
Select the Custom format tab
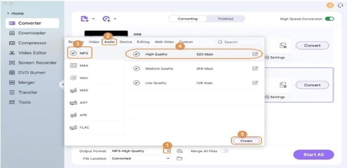point(186,42)
